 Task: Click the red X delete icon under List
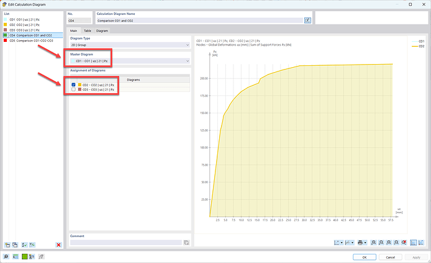point(58,245)
